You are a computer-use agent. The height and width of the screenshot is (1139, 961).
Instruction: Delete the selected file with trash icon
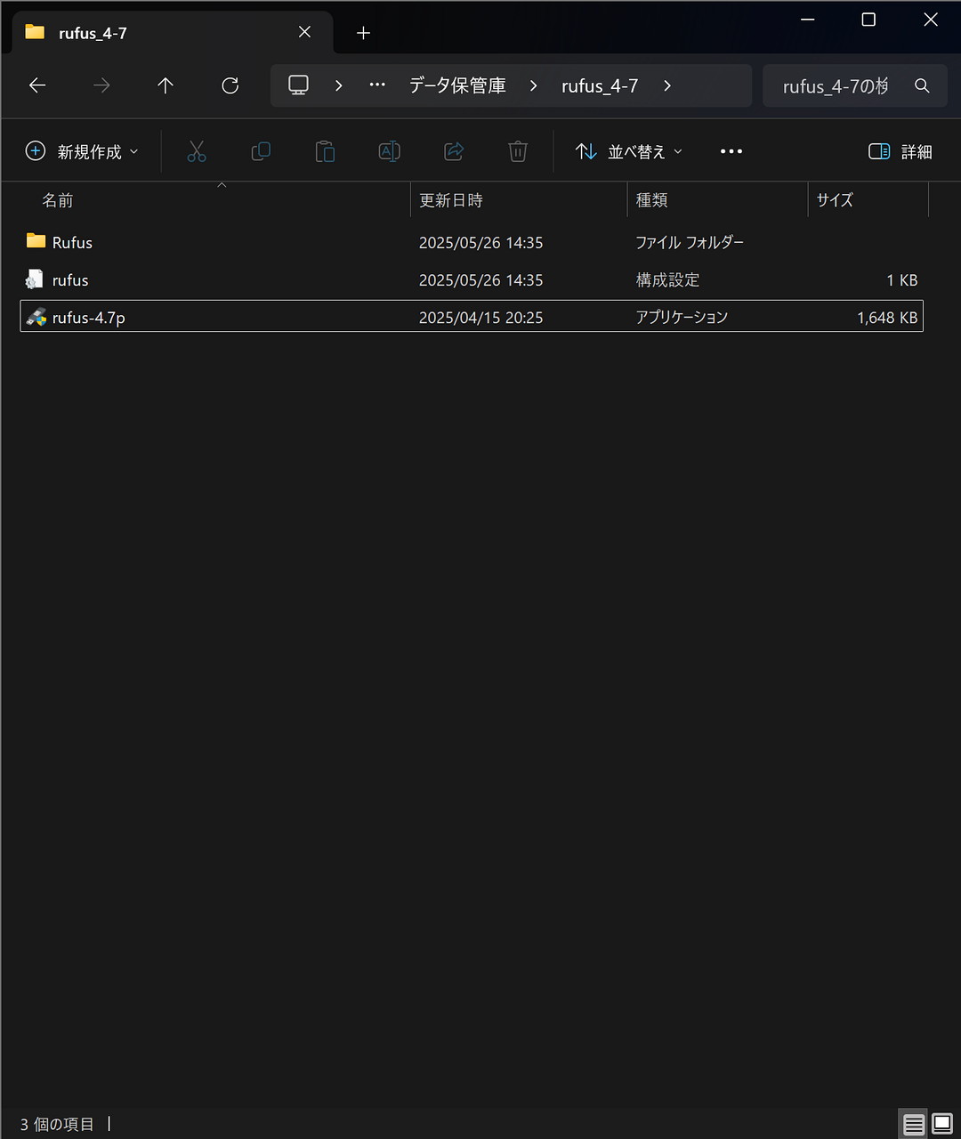(x=518, y=151)
